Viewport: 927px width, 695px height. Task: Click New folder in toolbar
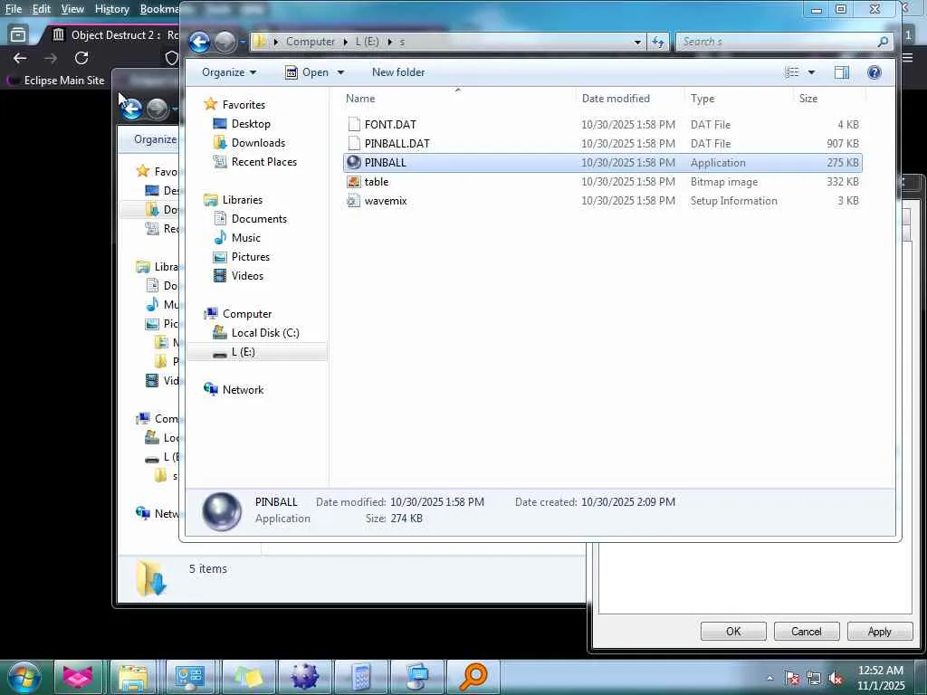pyautogui.click(x=398, y=72)
